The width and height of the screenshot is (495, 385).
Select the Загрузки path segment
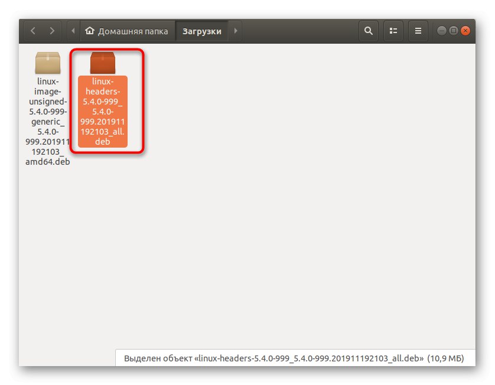(x=202, y=31)
